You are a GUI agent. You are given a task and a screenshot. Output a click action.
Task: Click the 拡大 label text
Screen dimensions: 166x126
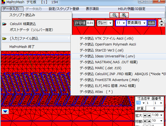coord(139,115)
